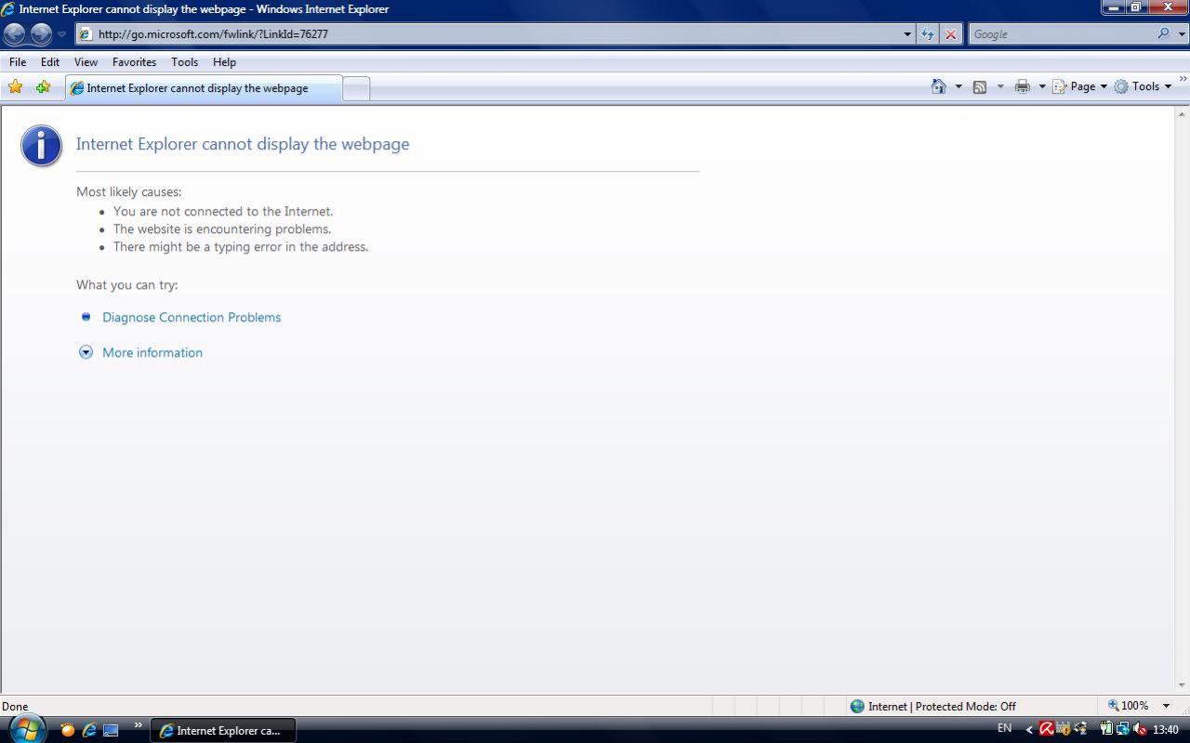
Task: Click inside the Google search box
Action: [1062, 34]
